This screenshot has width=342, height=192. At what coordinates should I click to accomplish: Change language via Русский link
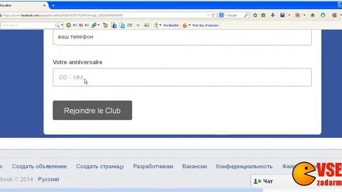49,179
